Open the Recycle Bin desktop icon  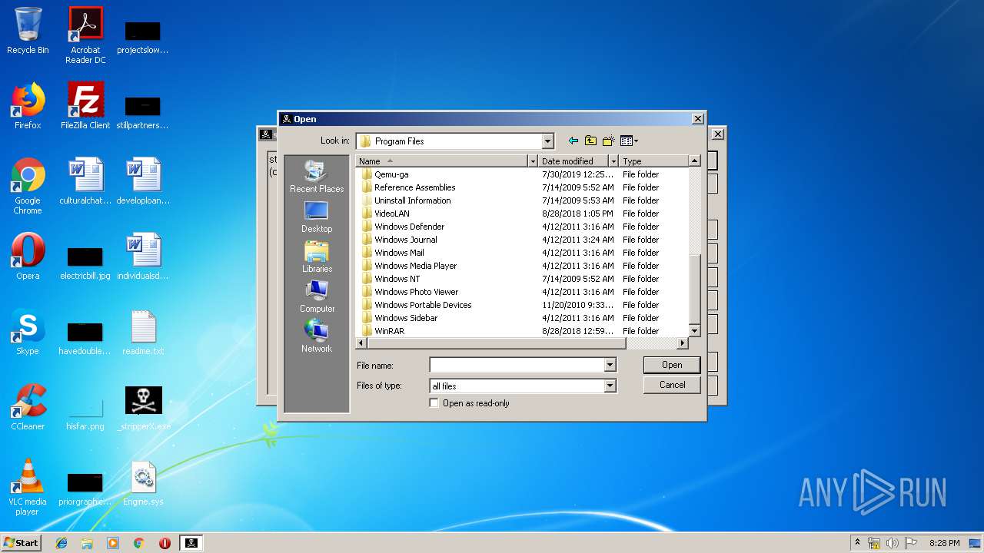[x=28, y=31]
